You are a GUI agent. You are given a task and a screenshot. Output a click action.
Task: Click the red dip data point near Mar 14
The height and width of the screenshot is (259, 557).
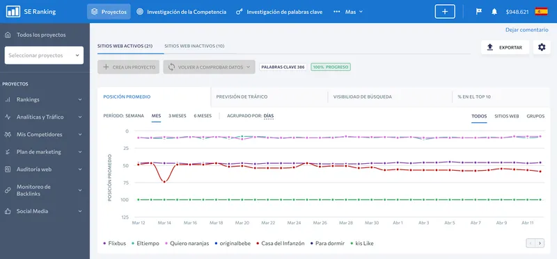[x=164, y=181]
